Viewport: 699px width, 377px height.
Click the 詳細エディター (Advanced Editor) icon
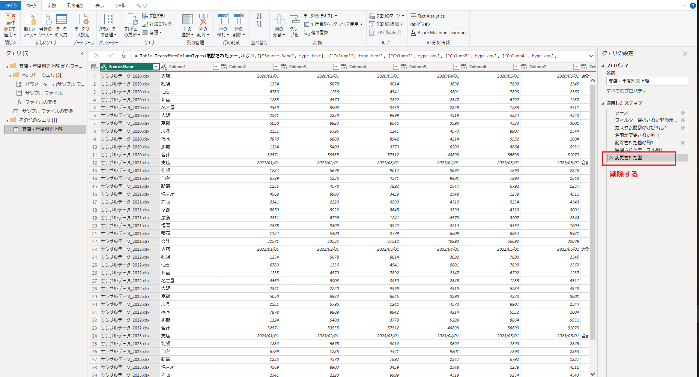[158, 24]
